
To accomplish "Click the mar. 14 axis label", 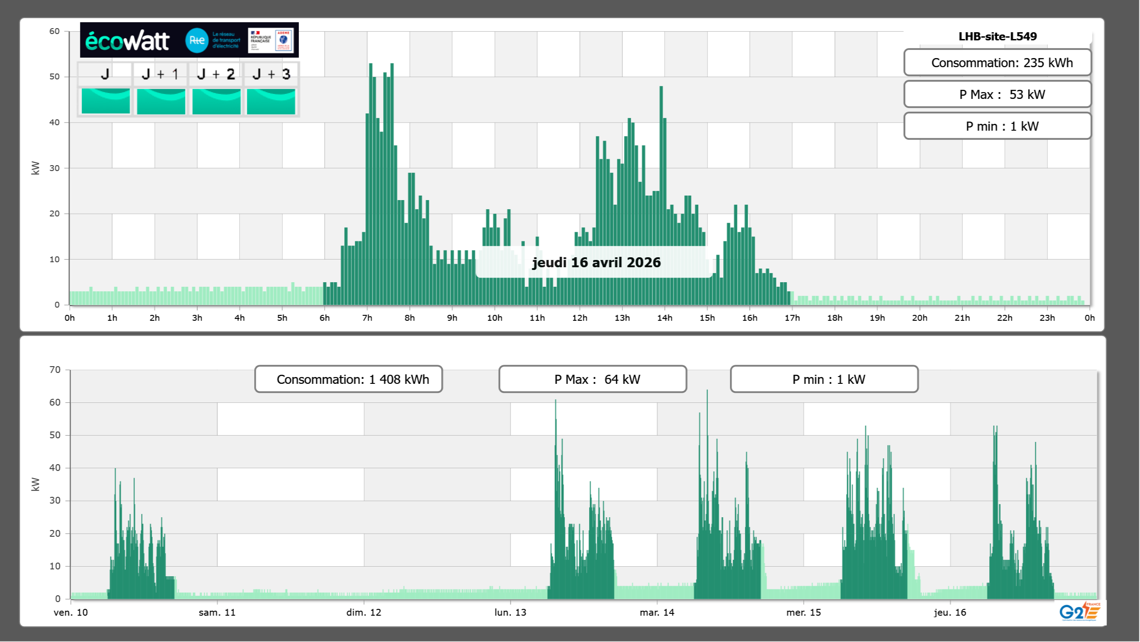I will coord(656,612).
